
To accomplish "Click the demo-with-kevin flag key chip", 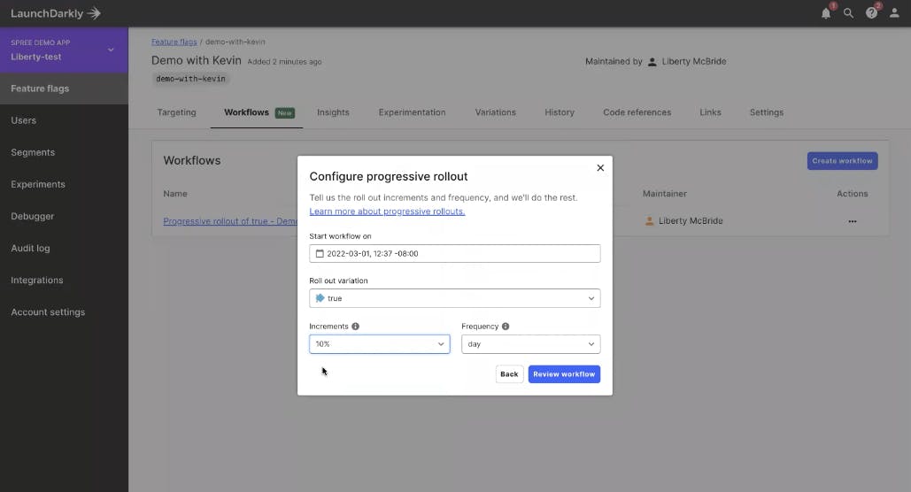I will click(x=190, y=79).
